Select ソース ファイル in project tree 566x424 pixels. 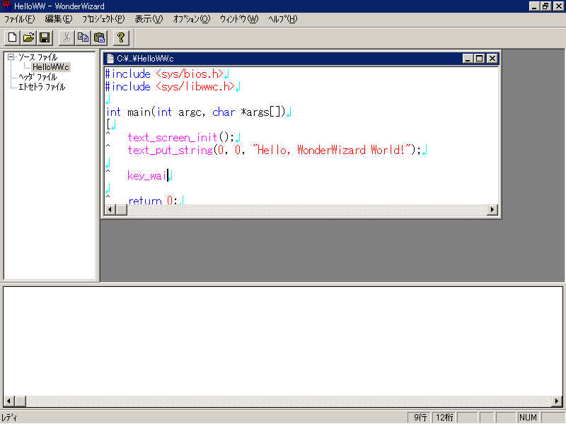pyautogui.click(x=38, y=57)
